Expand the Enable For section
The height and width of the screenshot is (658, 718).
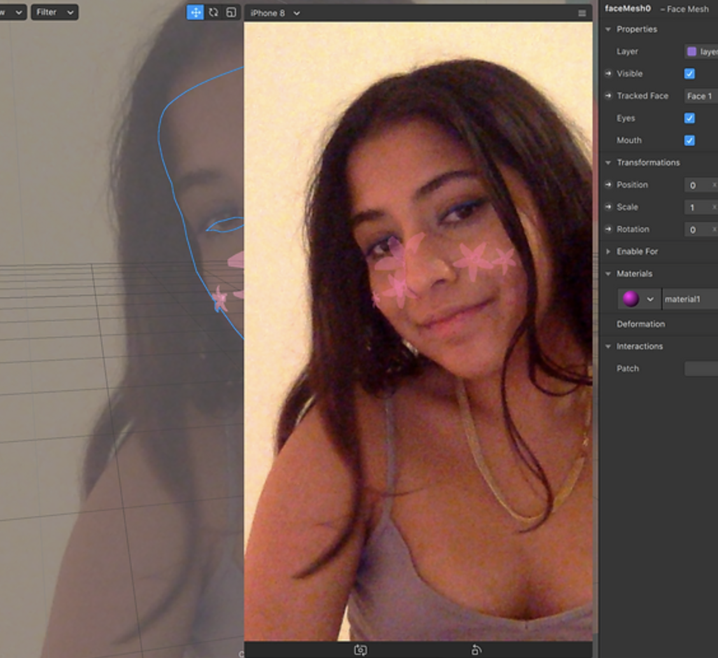pos(608,251)
